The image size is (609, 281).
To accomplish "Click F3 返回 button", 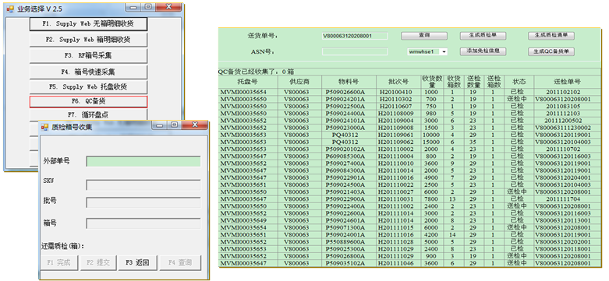I will point(137,262).
